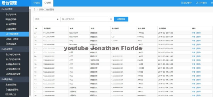Image resolution: width=213 pixels, height=97 pixels.
Task: Click the 收款账号 column header
Action: (115, 29)
